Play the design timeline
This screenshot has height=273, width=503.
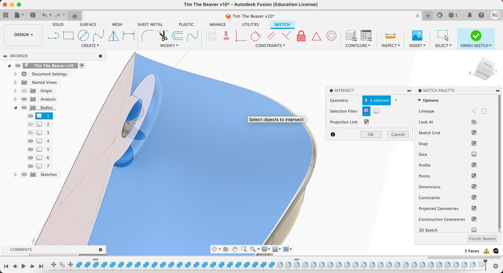tap(24, 266)
